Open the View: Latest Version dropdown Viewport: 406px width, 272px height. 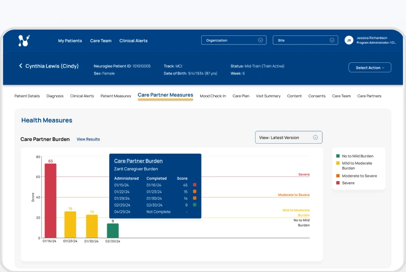289,137
